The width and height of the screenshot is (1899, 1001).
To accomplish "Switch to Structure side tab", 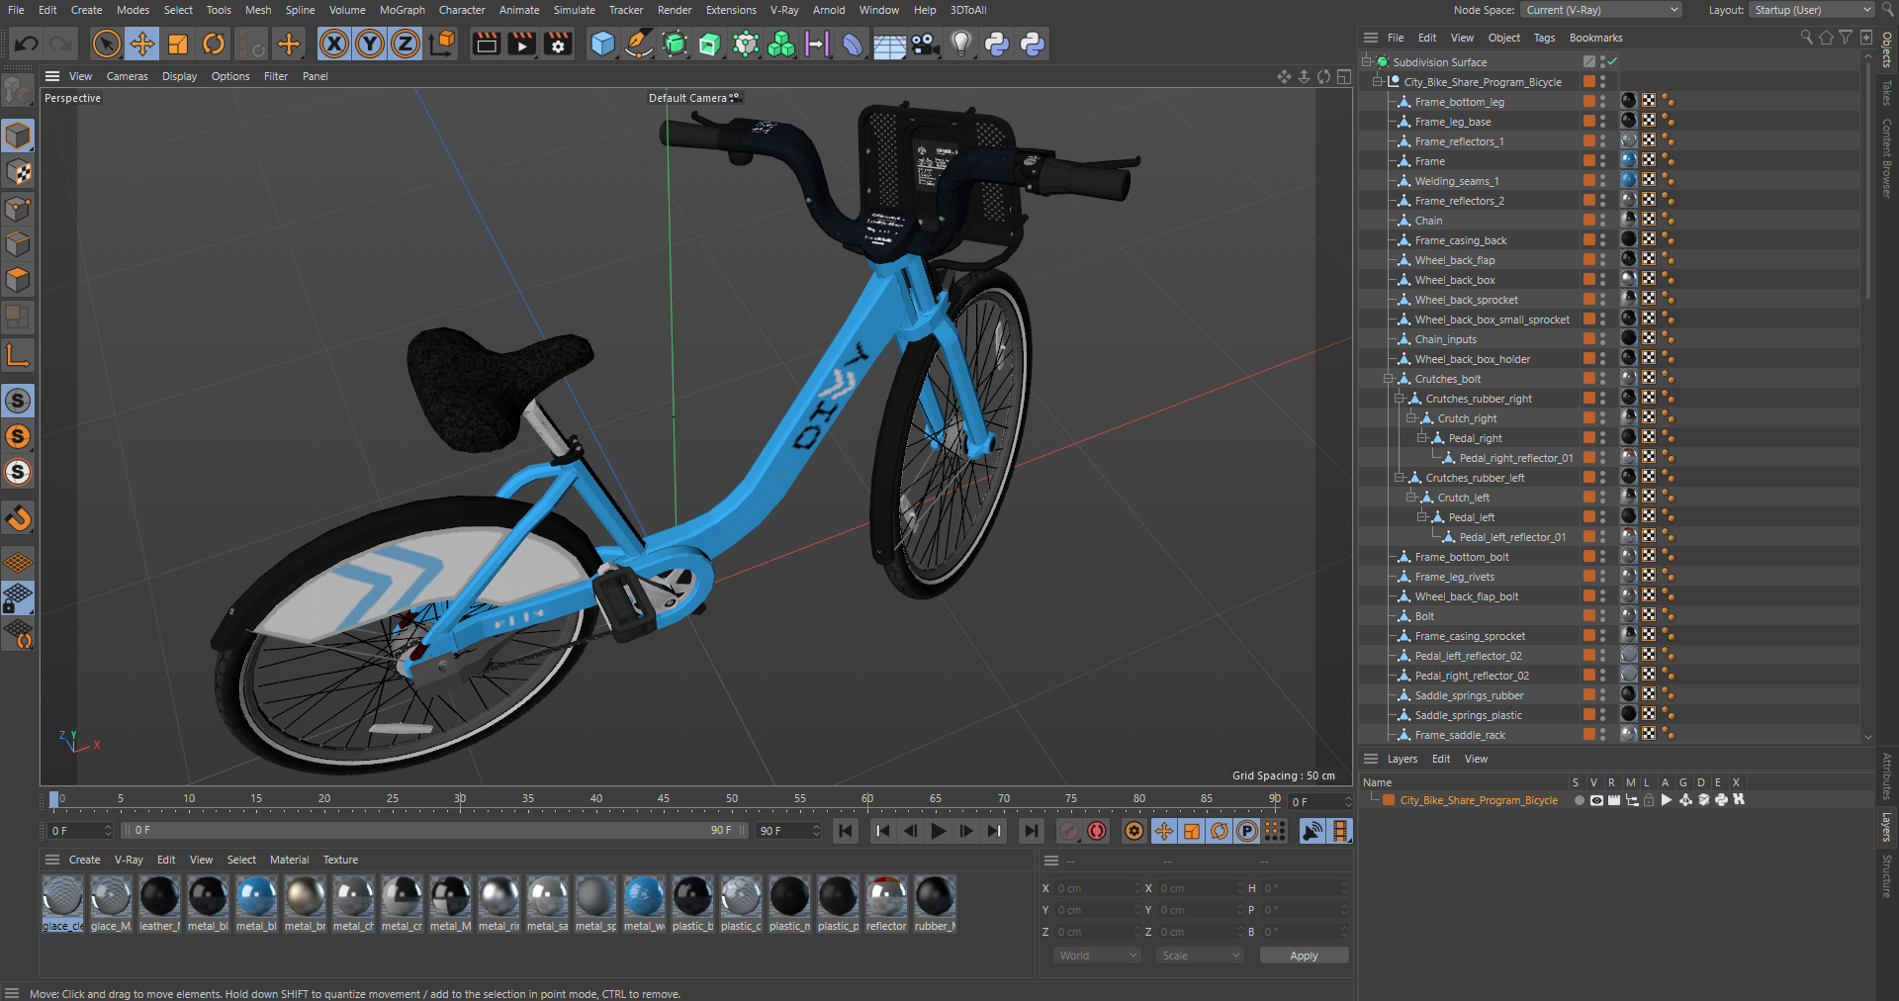I will click(1887, 876).
